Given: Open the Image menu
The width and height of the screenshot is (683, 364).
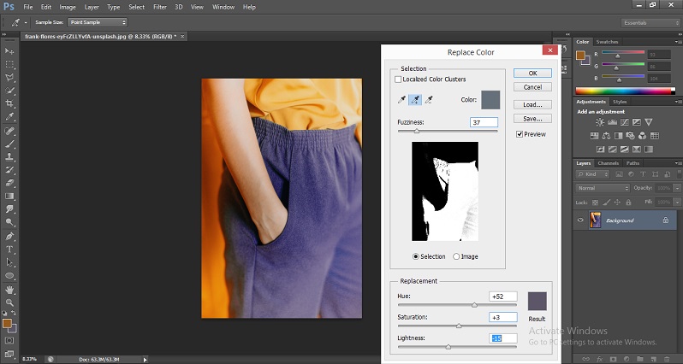Looking at the screenshot, I should pyautogui.click(x=68, y=7).
